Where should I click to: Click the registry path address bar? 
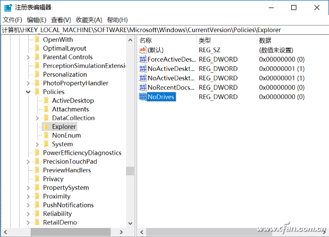click(165, 30)
